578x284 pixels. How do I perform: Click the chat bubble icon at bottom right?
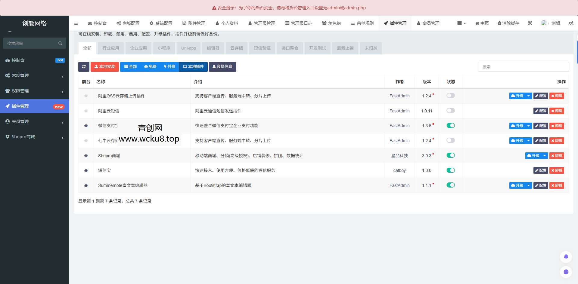pos(566,272)
